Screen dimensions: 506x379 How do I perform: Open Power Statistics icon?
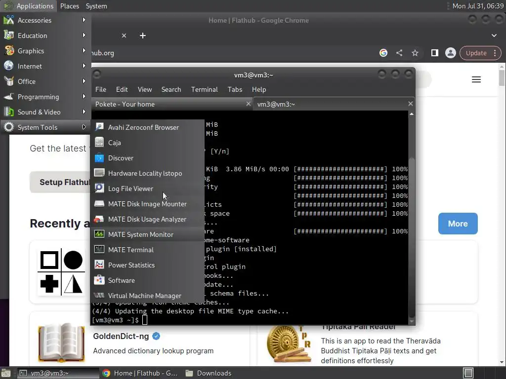pos(99,265)
